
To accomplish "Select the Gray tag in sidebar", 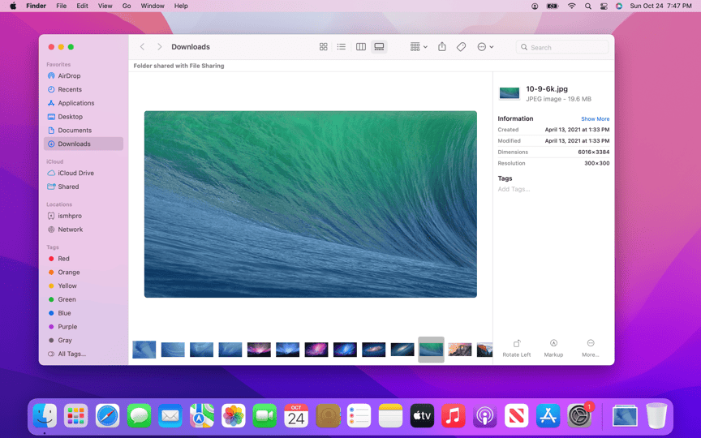I will pyautogui.click(x=84, y=341).
